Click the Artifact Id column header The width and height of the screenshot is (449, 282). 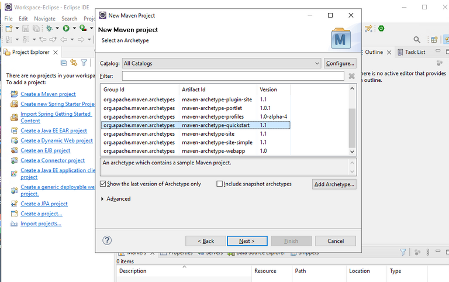tap(217, 90)
